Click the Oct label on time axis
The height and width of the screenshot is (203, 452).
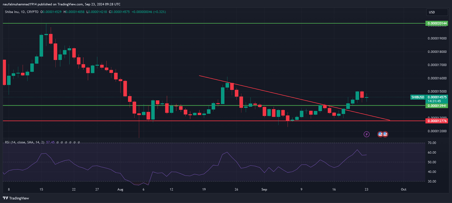point(403,189)
